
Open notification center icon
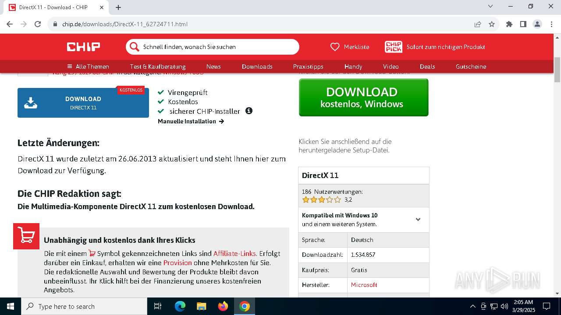click(x=547, y=306)
